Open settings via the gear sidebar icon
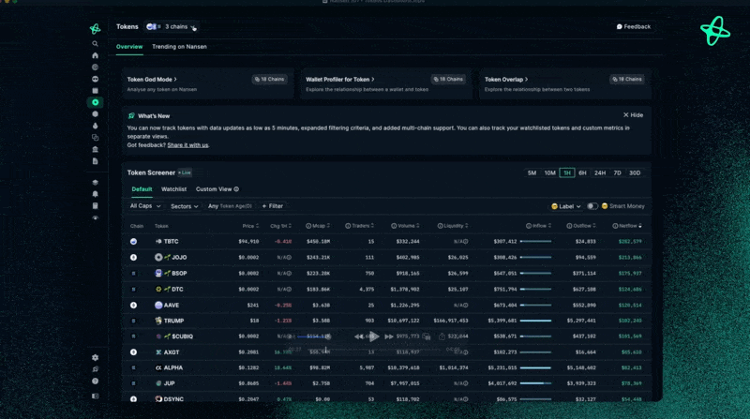750x419 pixels. click(96, 357)
